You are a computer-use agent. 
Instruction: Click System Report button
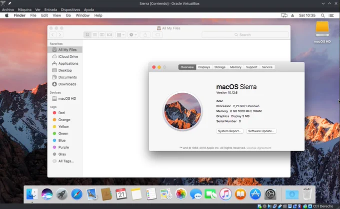(229, 131)
